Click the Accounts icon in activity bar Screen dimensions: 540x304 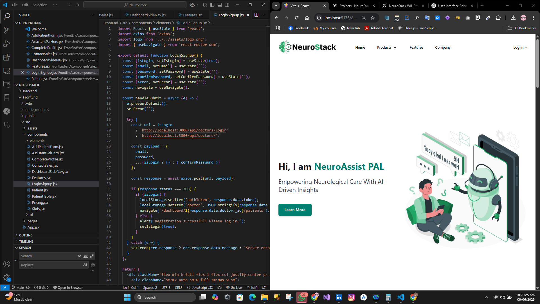click(7, 264)
